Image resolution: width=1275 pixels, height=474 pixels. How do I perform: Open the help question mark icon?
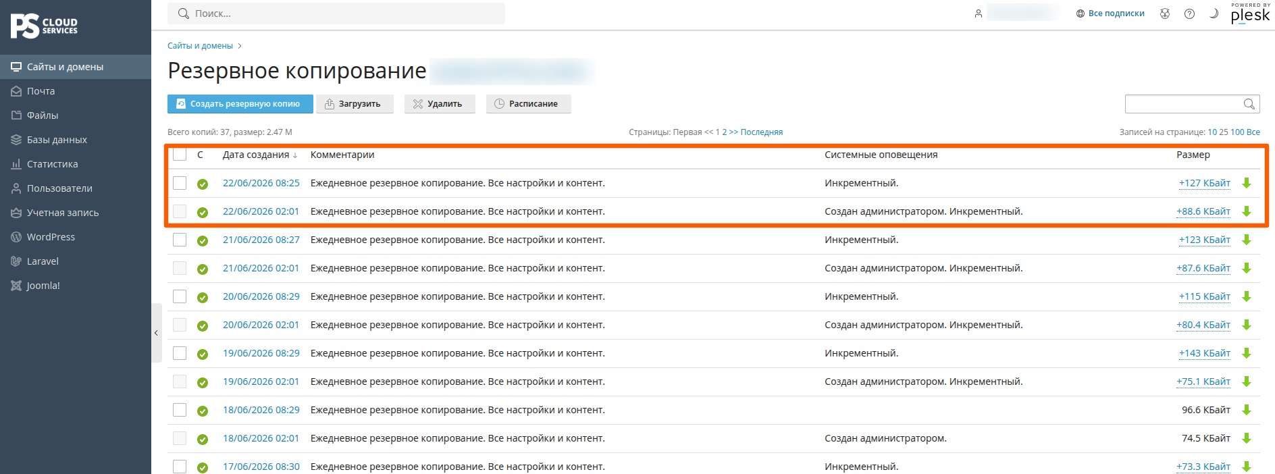click(1189, 14)
